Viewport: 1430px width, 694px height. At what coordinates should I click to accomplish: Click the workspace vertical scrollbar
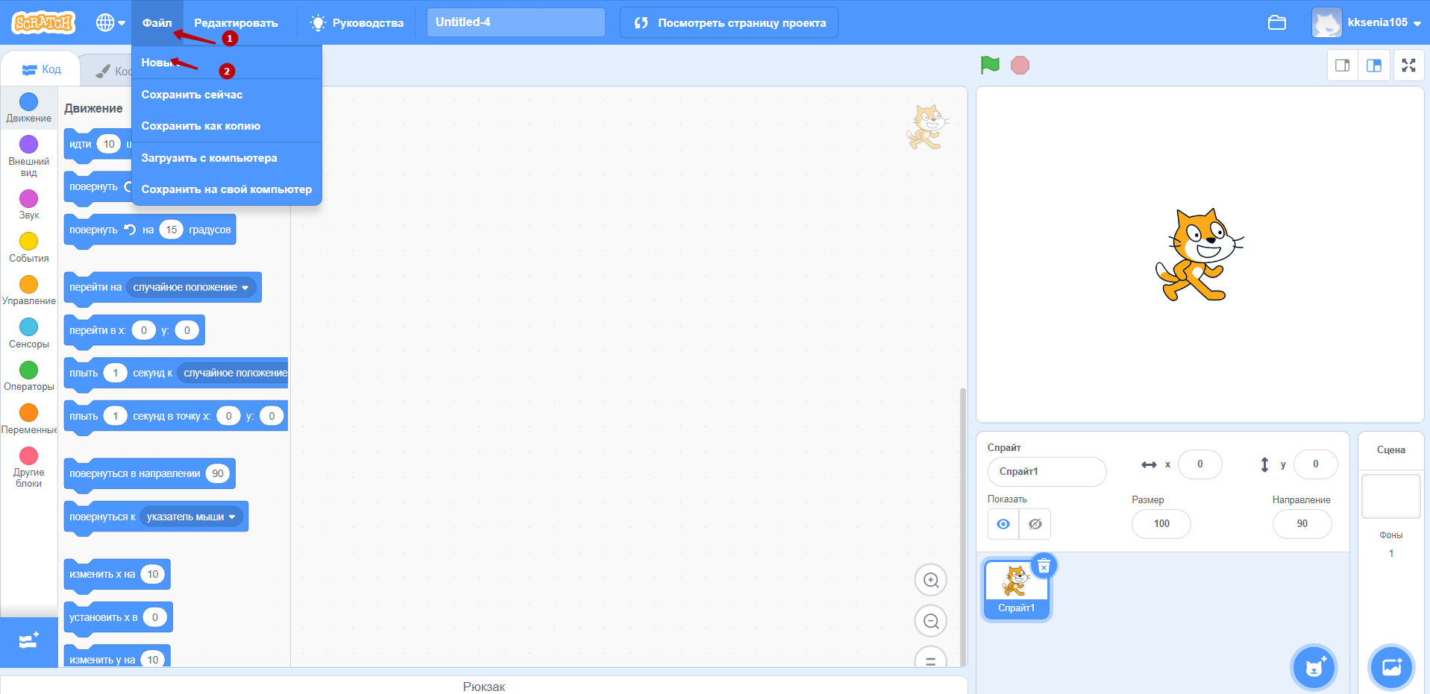pos(963,526)
